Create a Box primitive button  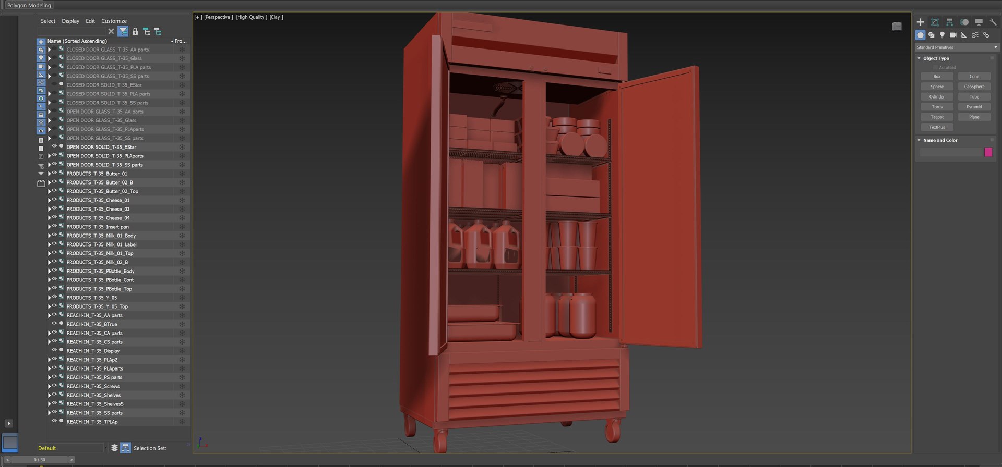point(937,77)
